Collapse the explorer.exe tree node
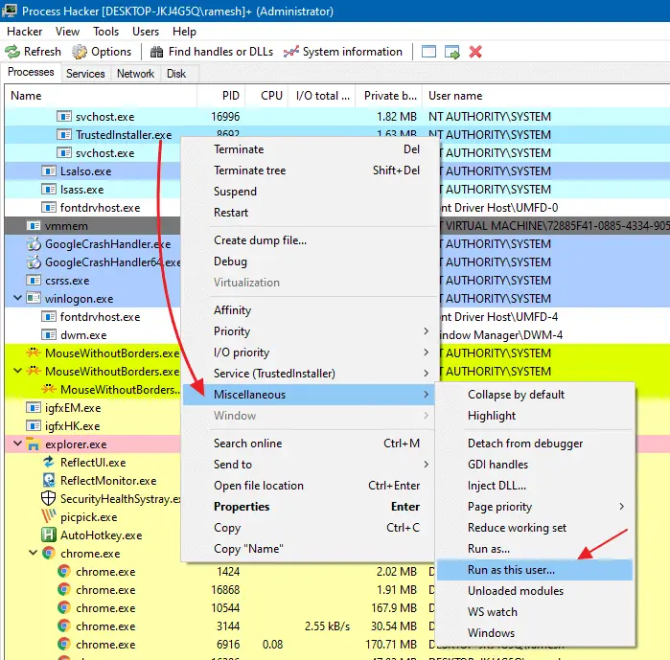This screenshot has width=670, height=660. 17,444
